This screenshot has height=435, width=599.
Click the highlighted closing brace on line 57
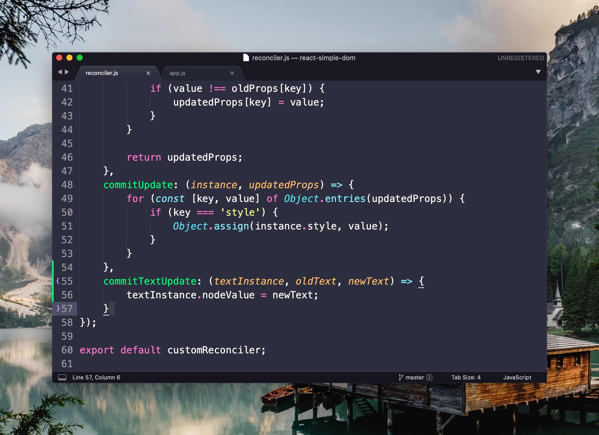point(106,309)
